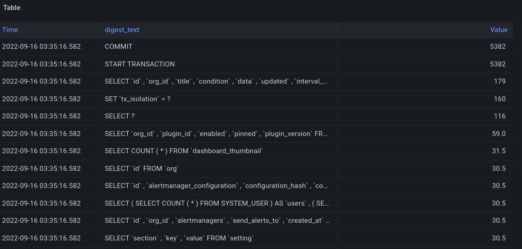The image size is (522, 249).
Task: Sort by digest_text column header
Action: coord(122,30)
